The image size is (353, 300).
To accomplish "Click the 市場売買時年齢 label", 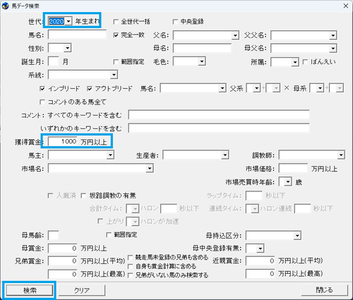I will (x=250, y=182).
